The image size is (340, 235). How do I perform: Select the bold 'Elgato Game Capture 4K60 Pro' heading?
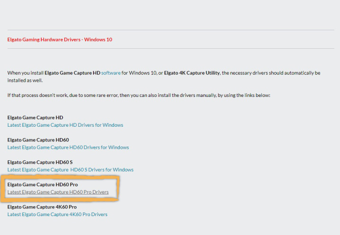point(42,207)
